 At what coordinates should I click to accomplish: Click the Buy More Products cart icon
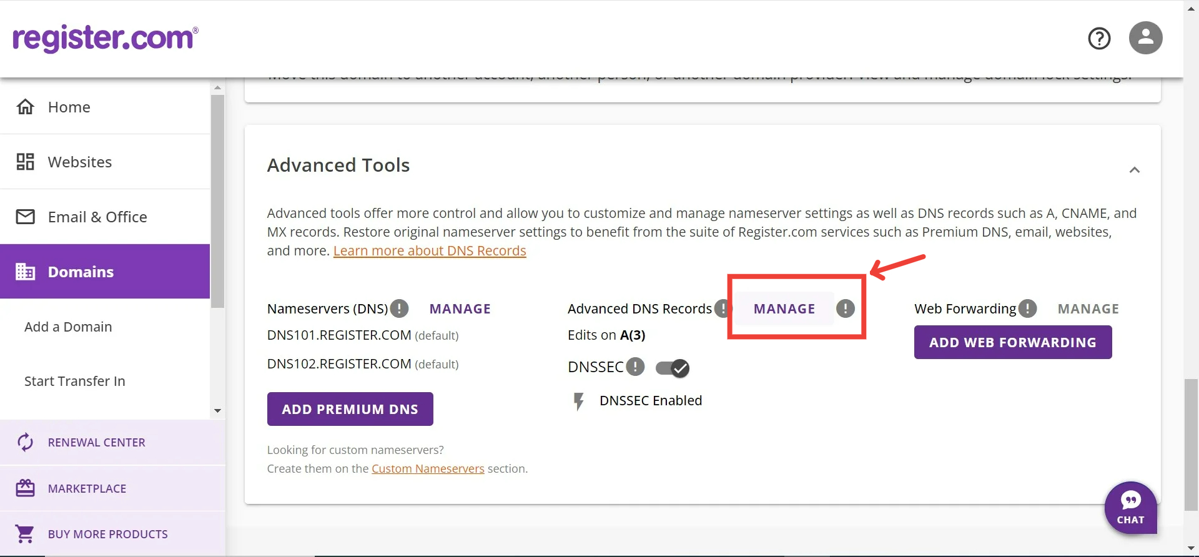click(25, 534)
